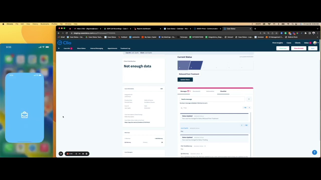321x180 pixels.
Task: Stop the recording with the red square
Action: coord(67,154)
